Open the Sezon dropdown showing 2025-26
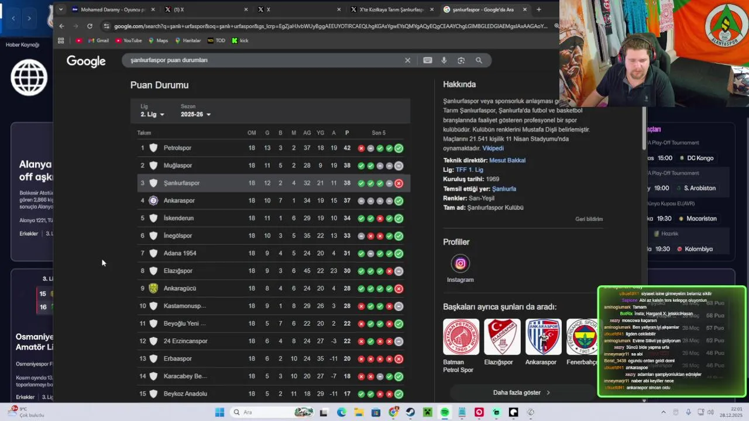 [x=195, y=115]
